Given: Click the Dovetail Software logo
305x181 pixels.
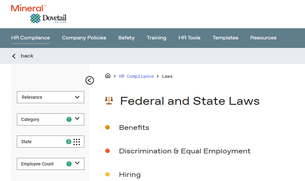Looking at the screenshot, I should click(x=48, y=18).
